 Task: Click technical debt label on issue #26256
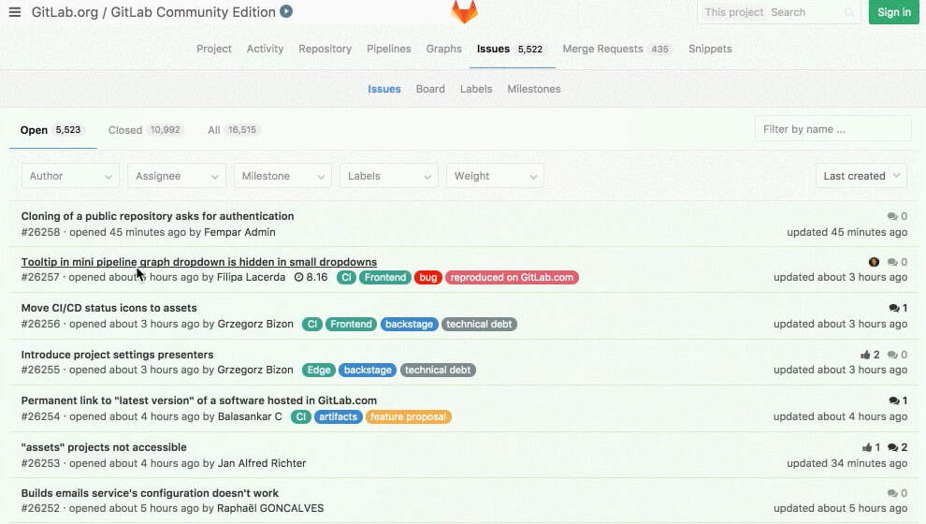pos(479,324)
